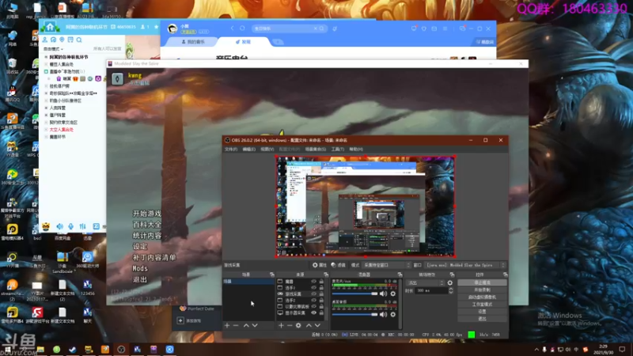The image size is (633, 356).
Task: Open 自由模式 dropdown in YY window
Action: 53,49
